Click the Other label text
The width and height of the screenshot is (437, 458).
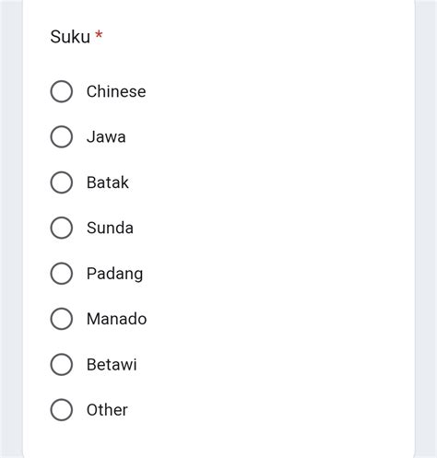tap(107, 410)
